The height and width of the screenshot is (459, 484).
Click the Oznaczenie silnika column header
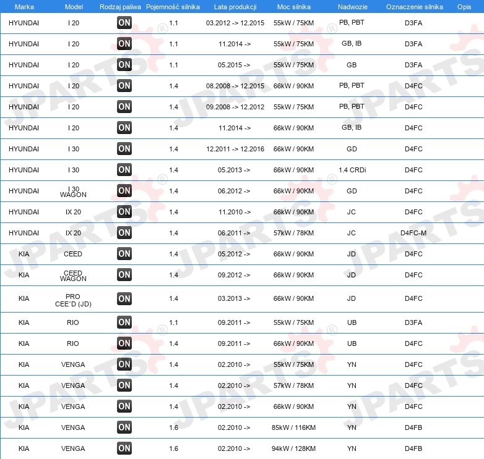414,7
